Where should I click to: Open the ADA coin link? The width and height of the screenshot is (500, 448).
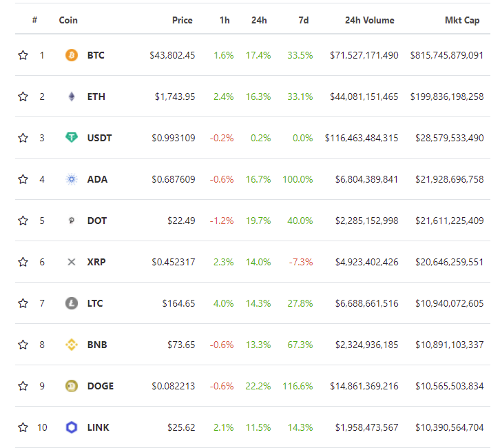pos(97,179)
